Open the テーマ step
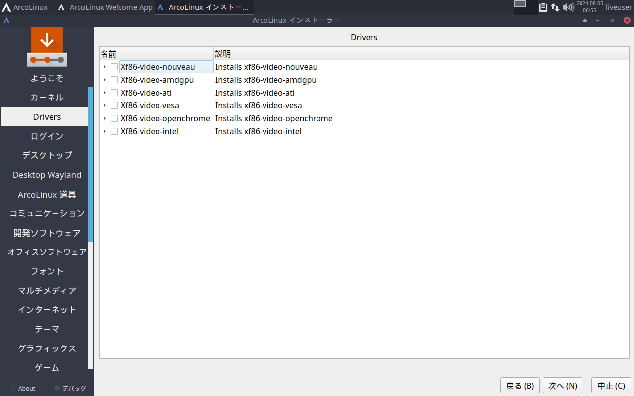634x396 pixels. pyautogui.click(x=47, y=329)
